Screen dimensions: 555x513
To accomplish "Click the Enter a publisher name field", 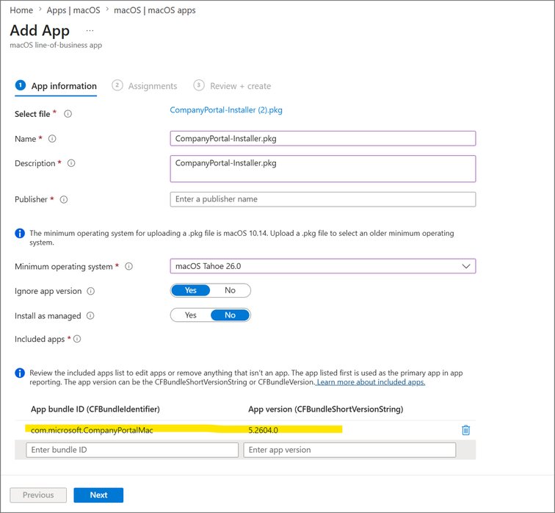I will [x=323, y=199].
